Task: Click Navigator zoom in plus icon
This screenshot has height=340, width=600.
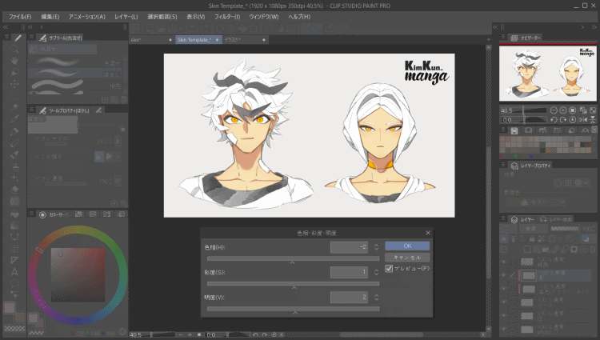Action: [563, 110]
